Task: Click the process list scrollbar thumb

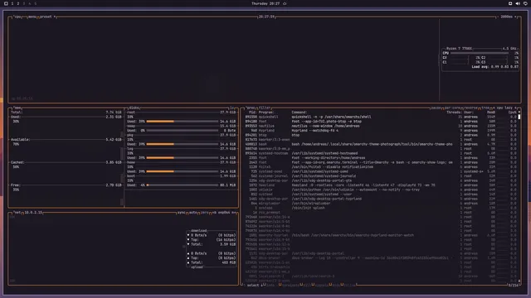Action: [x=519, y=117]
